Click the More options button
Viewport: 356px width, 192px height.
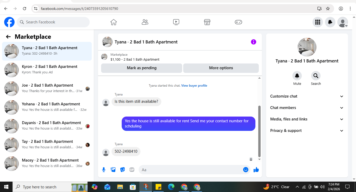tap(221, 68)
